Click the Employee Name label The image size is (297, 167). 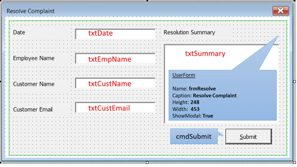coord(34,58)
